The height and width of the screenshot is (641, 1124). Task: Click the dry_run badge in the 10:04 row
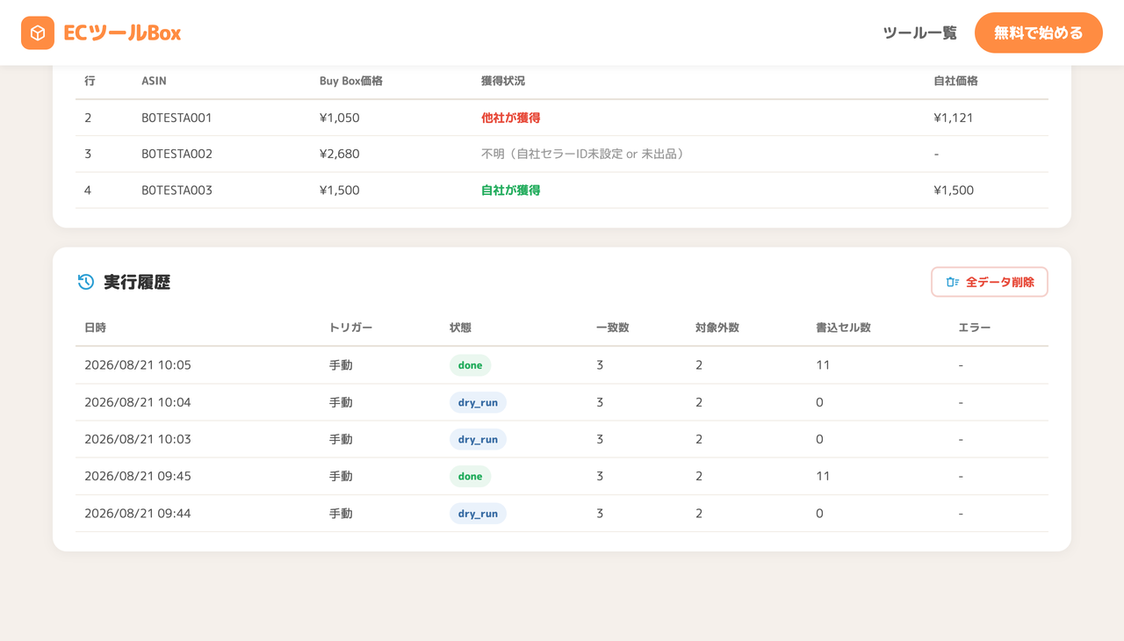[478, 402]
